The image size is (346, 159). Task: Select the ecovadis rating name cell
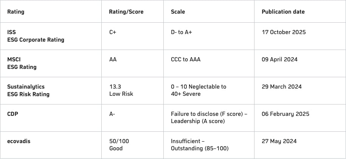(19, 141)
